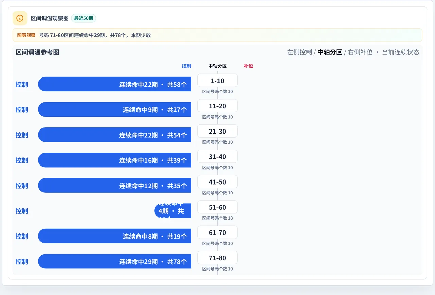
Task: Click 区间号码个数 10 under 41-50
Action: 217,193
